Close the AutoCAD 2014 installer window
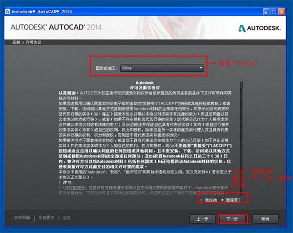The image size is (293, 233). point(282,12)
